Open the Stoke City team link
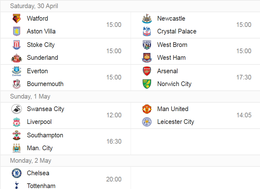 click(41, 45)
